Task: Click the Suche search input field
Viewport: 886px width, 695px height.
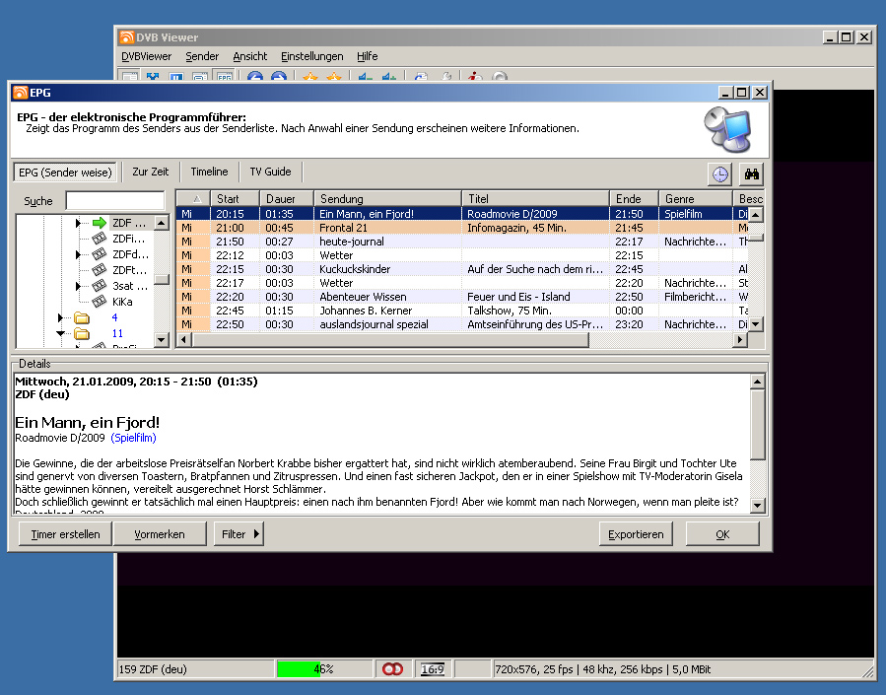Action: coord(114,201)
